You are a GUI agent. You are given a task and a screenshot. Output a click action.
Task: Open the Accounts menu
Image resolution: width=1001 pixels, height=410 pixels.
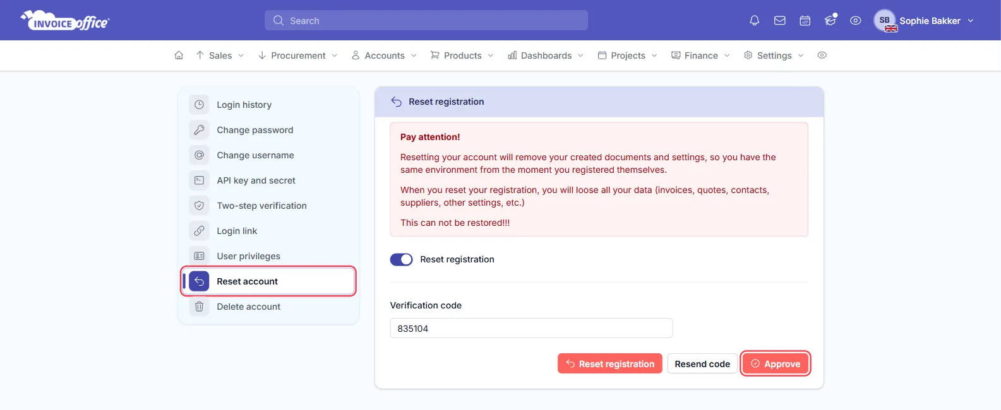(385, 56)
